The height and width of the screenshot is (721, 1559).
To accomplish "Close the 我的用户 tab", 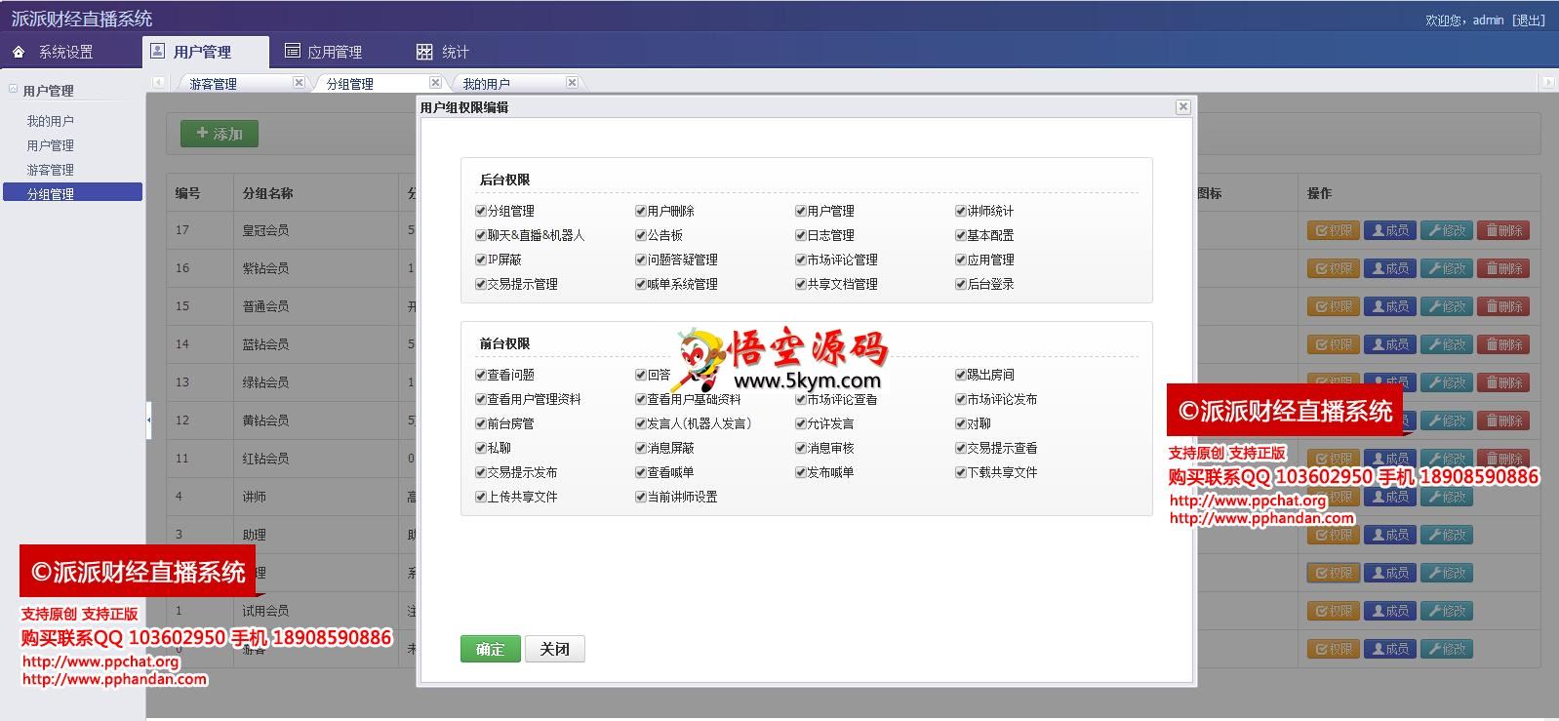I will (572, 83).
